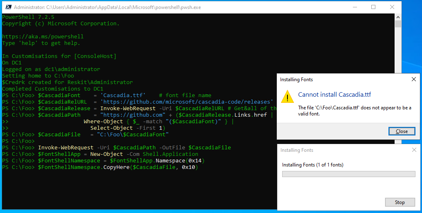Click the error dialog 'Installing Fonts' title
The height and width of the screenshot is (213, 422).
pos(296,80)
